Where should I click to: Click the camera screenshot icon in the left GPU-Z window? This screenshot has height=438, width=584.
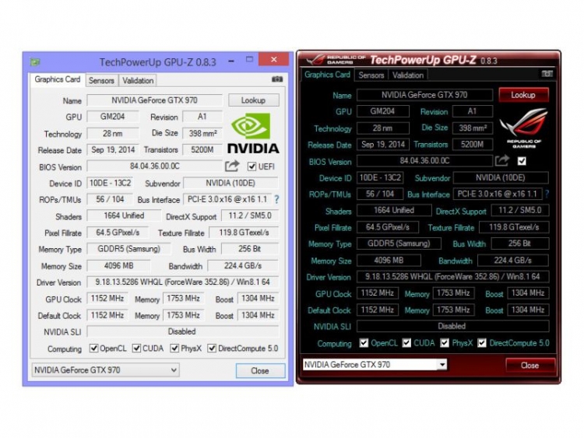(276, 80)
